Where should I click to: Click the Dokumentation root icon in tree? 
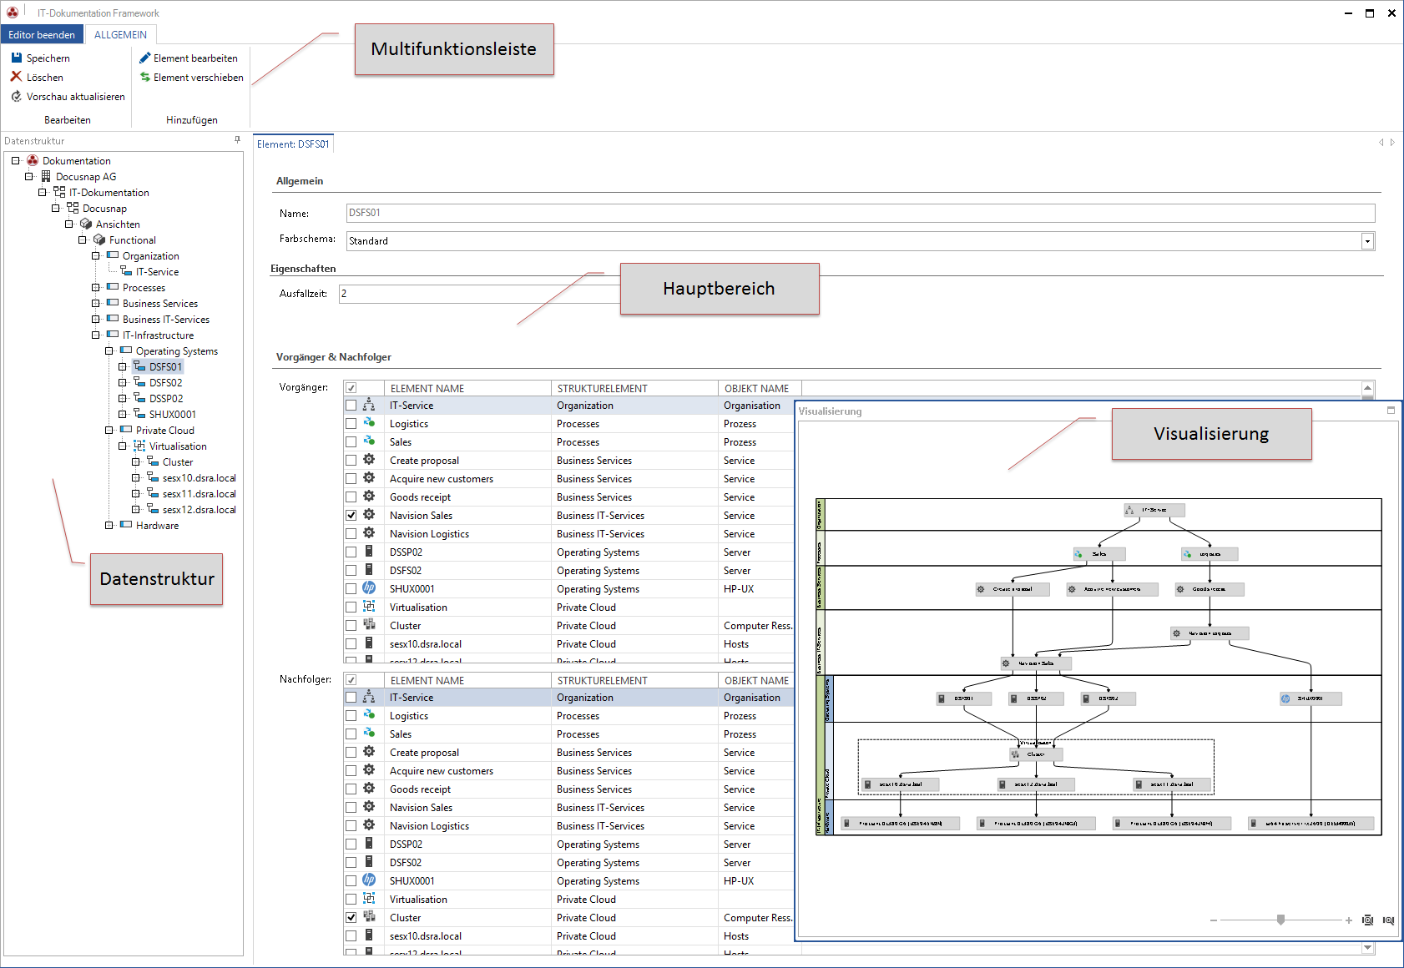pyautogui.click(x=33, y=160)
